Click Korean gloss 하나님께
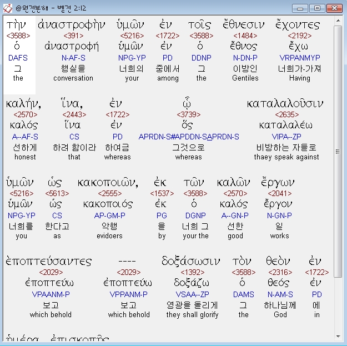Image resolution: width=347 pixels, height=346 pixels. coord(280,305)
